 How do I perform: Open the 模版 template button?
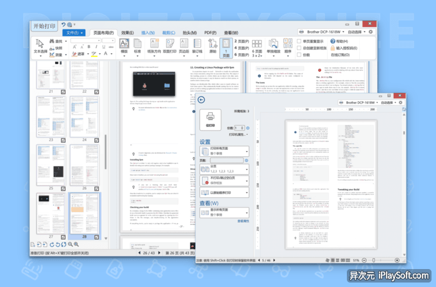(124, 46)
